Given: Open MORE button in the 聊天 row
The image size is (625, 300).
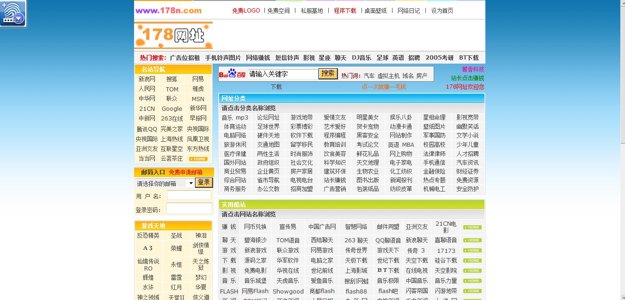Looking at the screenshot, I should coord(472,240).
